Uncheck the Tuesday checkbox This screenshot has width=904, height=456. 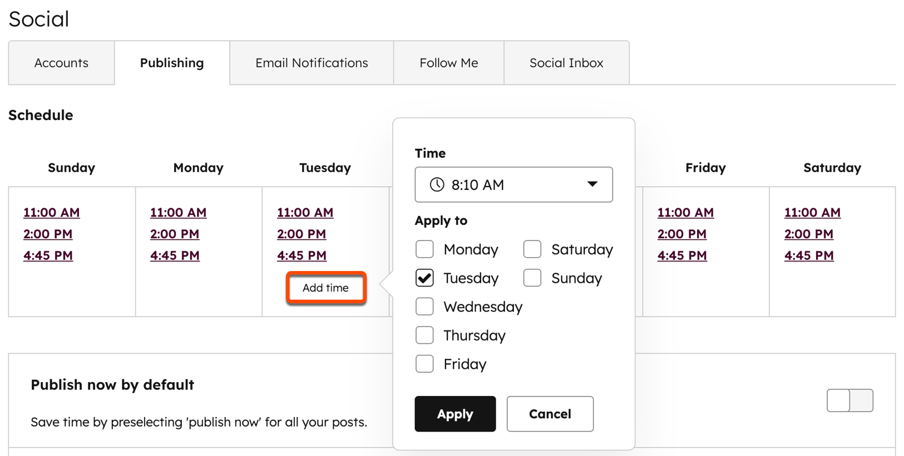[x=424, y=278]
